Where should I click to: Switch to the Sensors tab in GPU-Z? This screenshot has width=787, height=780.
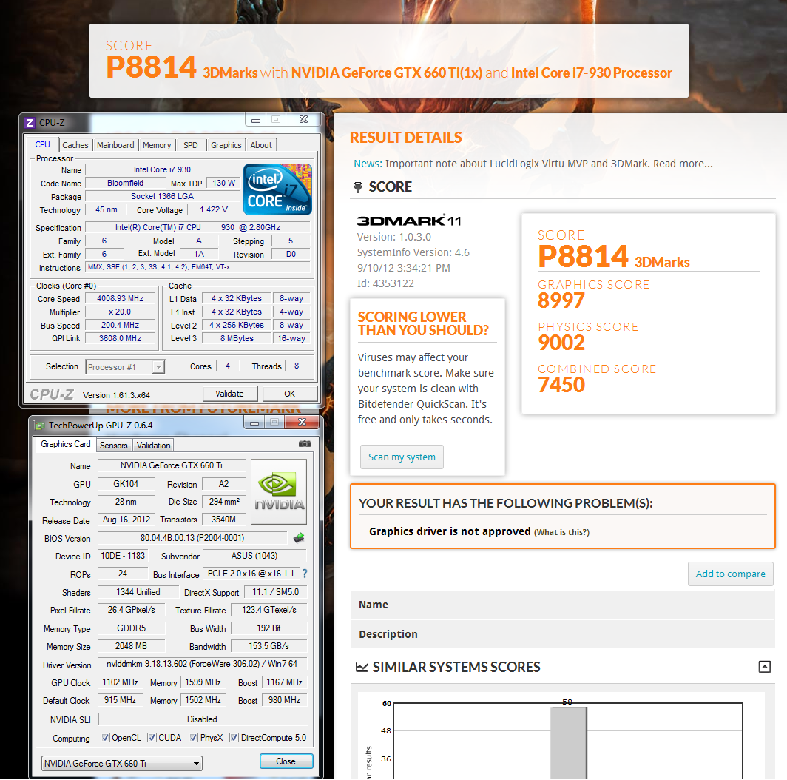point(113,445)
